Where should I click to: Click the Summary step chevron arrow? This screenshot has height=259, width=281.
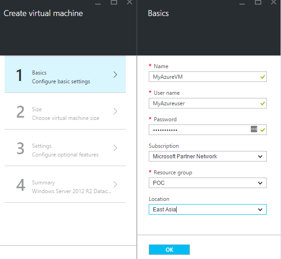pos(115,184)
